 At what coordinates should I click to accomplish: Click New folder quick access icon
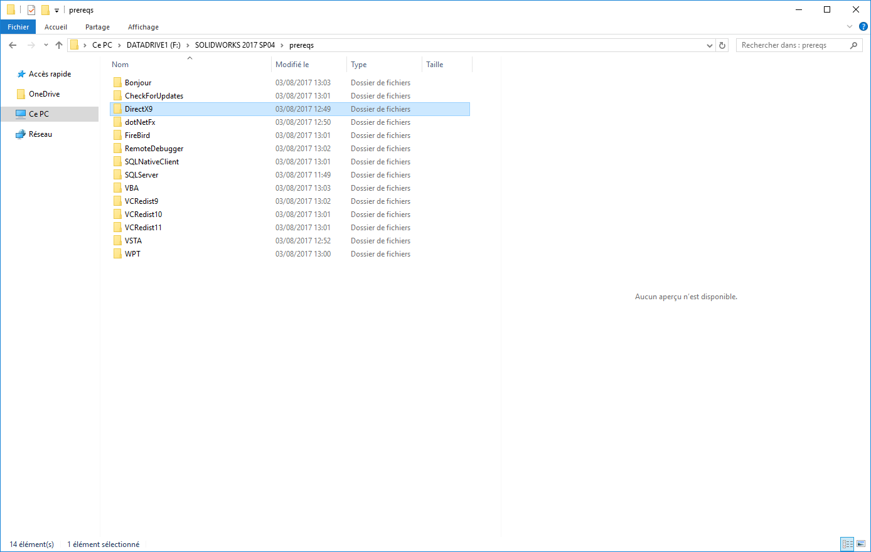[x=45, y=10]
